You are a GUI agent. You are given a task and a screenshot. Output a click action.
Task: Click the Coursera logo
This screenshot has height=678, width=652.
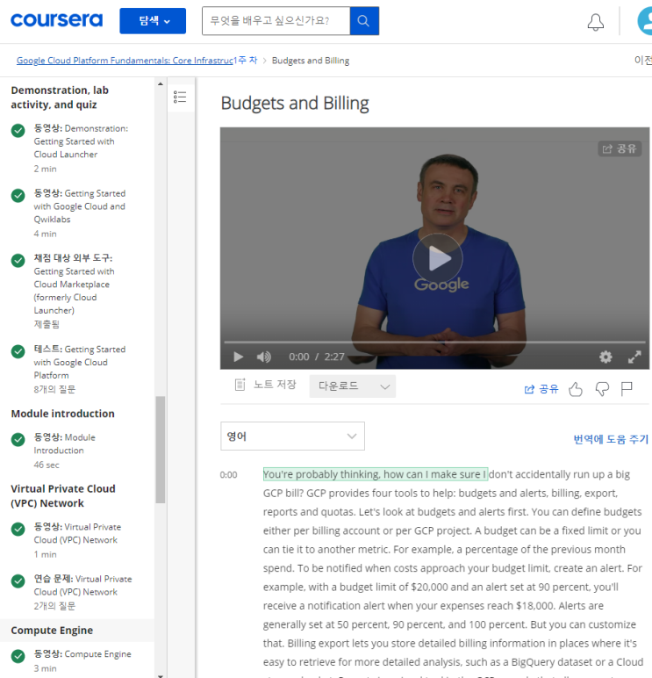[x=57, y=20]
